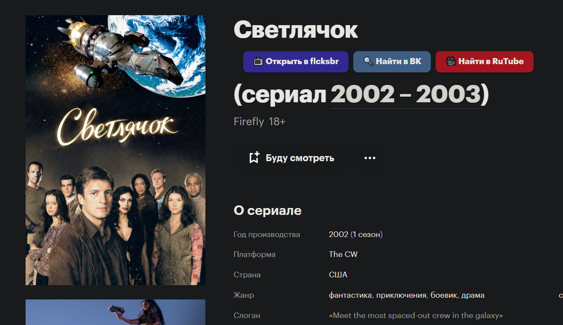563x325 pixels.
Task: Choose the приключения genre link
Action: click(x=401, y=295)
